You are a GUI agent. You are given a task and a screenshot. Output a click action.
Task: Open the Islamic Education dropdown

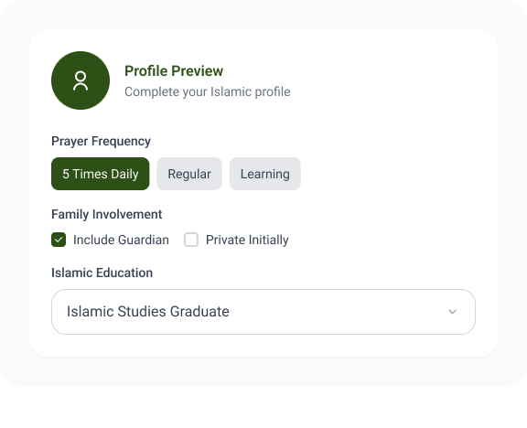click(263, 312)
